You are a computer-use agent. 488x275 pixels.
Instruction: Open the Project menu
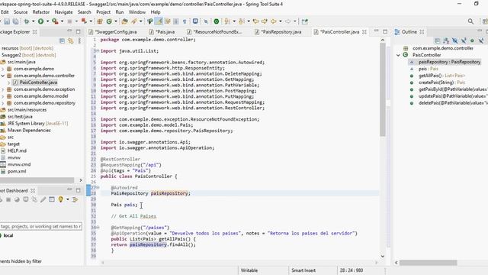pos(104,12)
